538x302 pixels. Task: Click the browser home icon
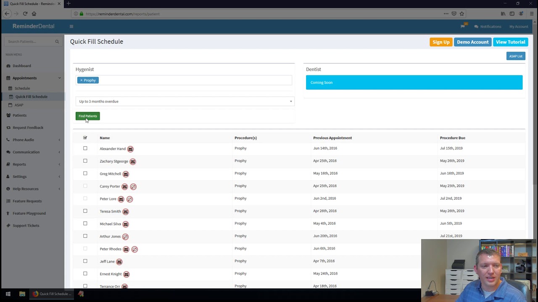pyautogui.click(x=34, y=14)
